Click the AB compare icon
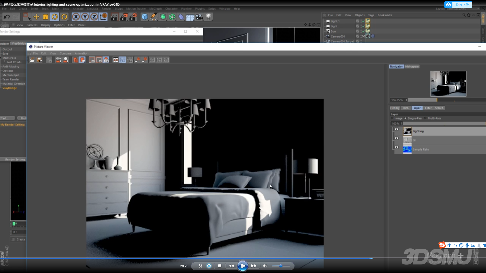 [x=116, y=60]
